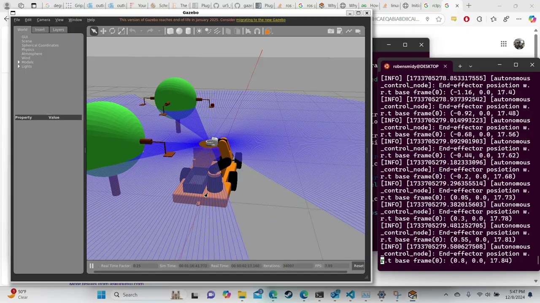Open the Edit menu
The height and width of the screenshot is (303, 540).
pos(28,20)
